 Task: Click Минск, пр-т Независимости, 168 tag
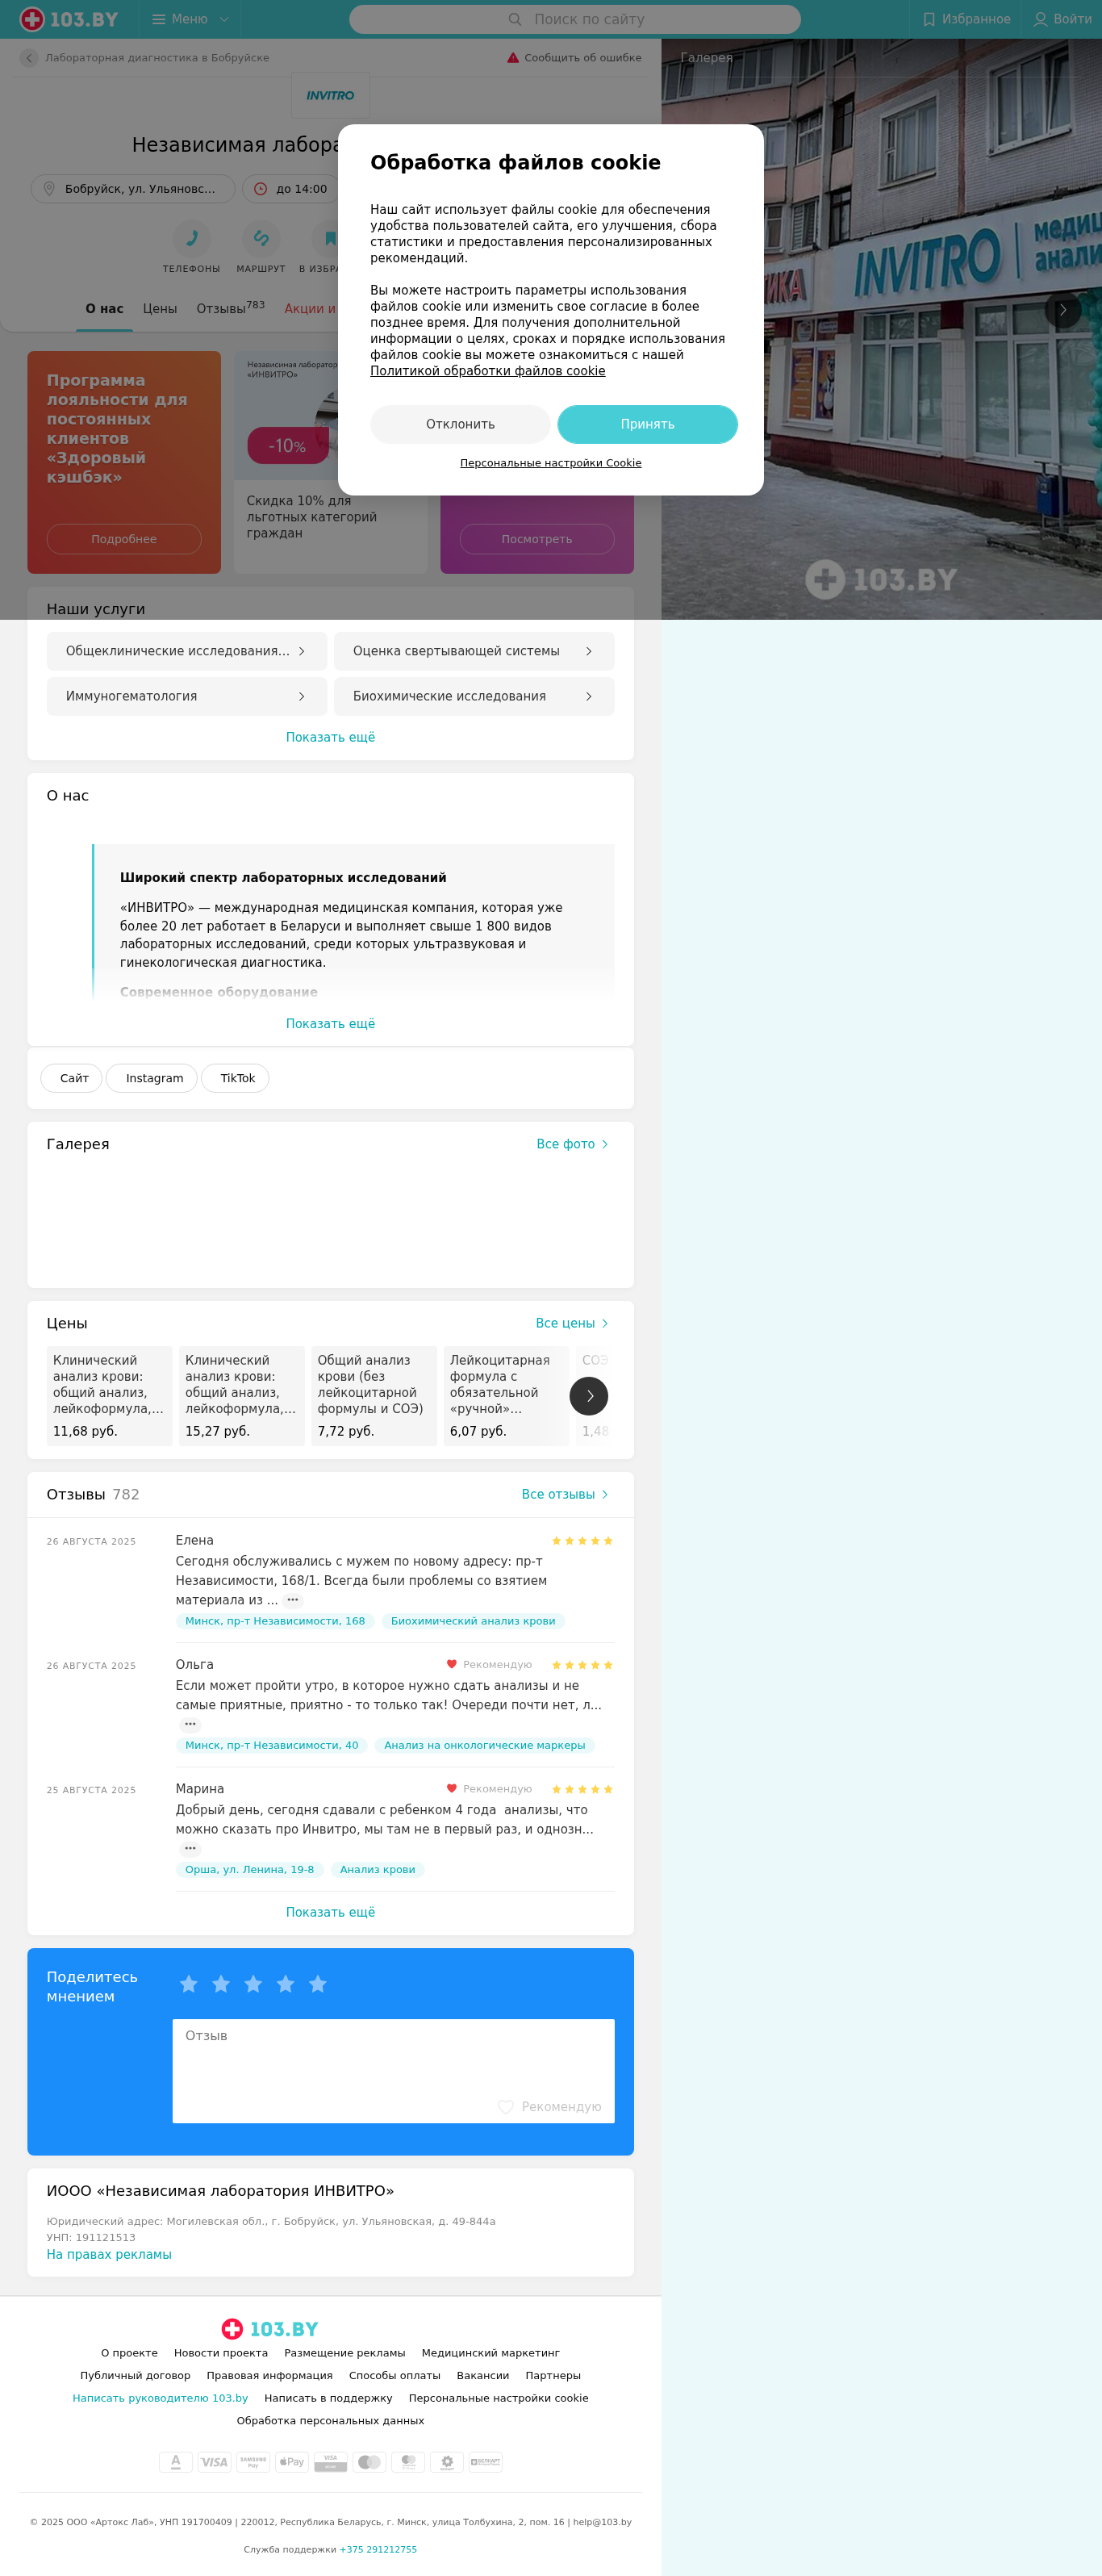pyautogui.click(x=275, y=1621)
